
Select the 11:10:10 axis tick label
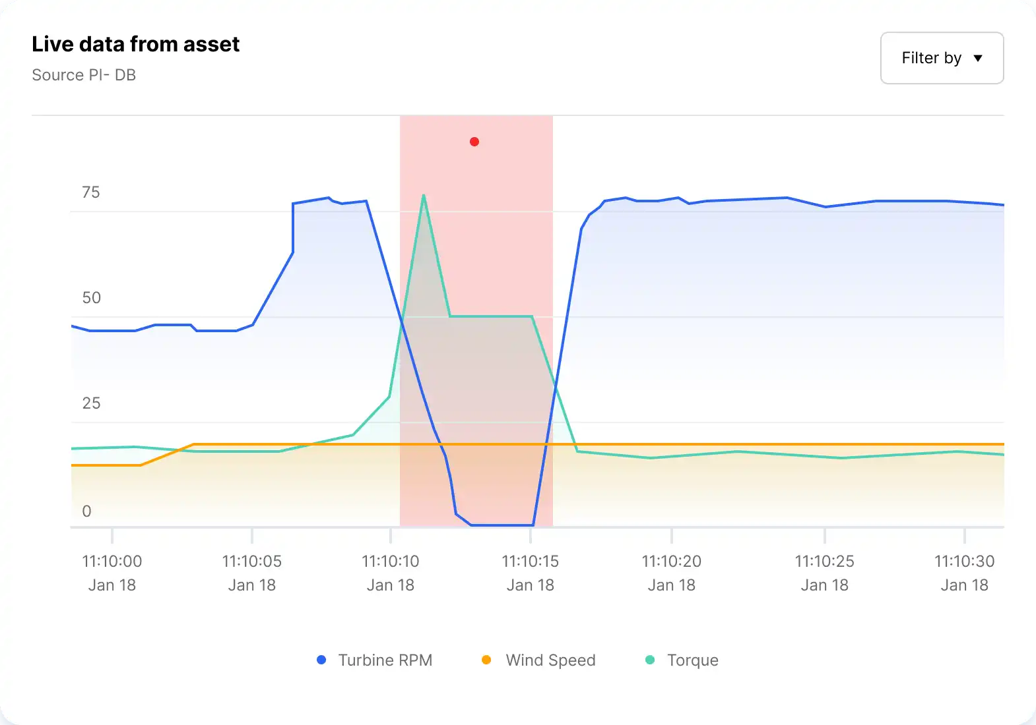coord(391,562)
